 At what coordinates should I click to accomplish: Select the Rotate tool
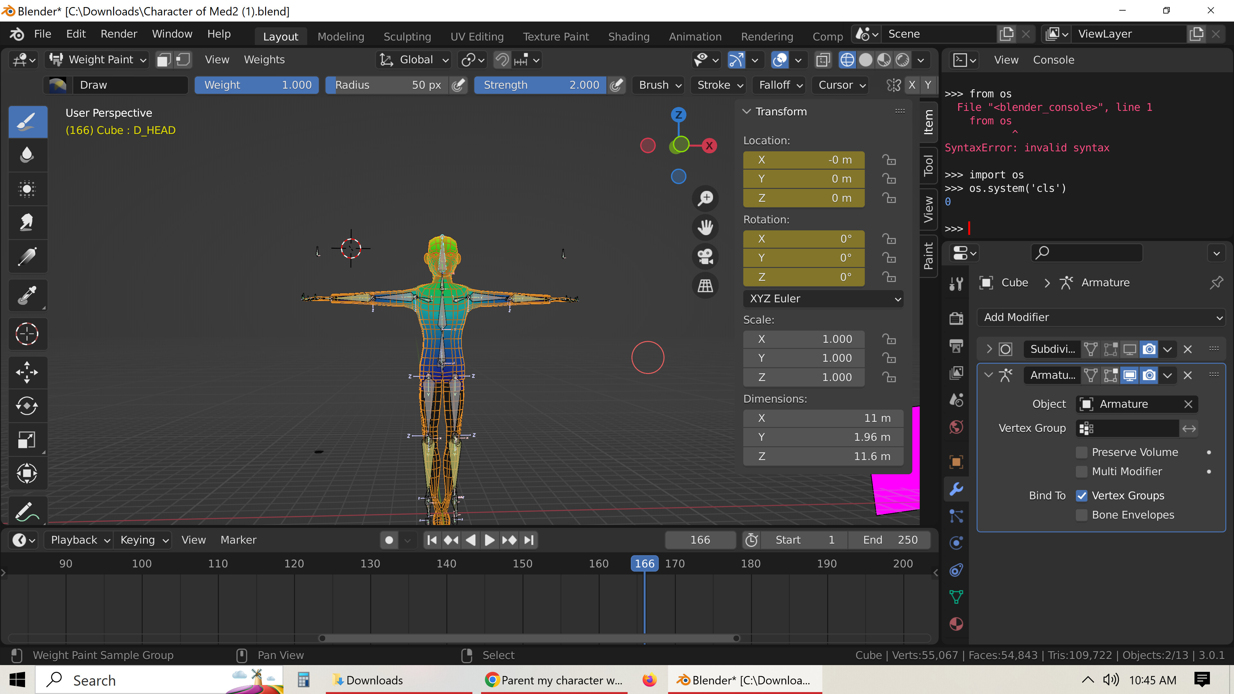[27, 406]
